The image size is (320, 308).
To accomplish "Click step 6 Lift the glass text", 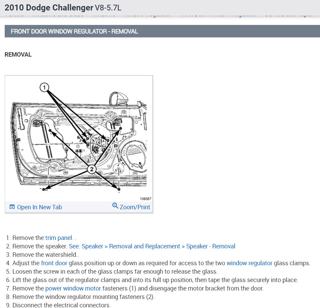I will pos(155,280).
